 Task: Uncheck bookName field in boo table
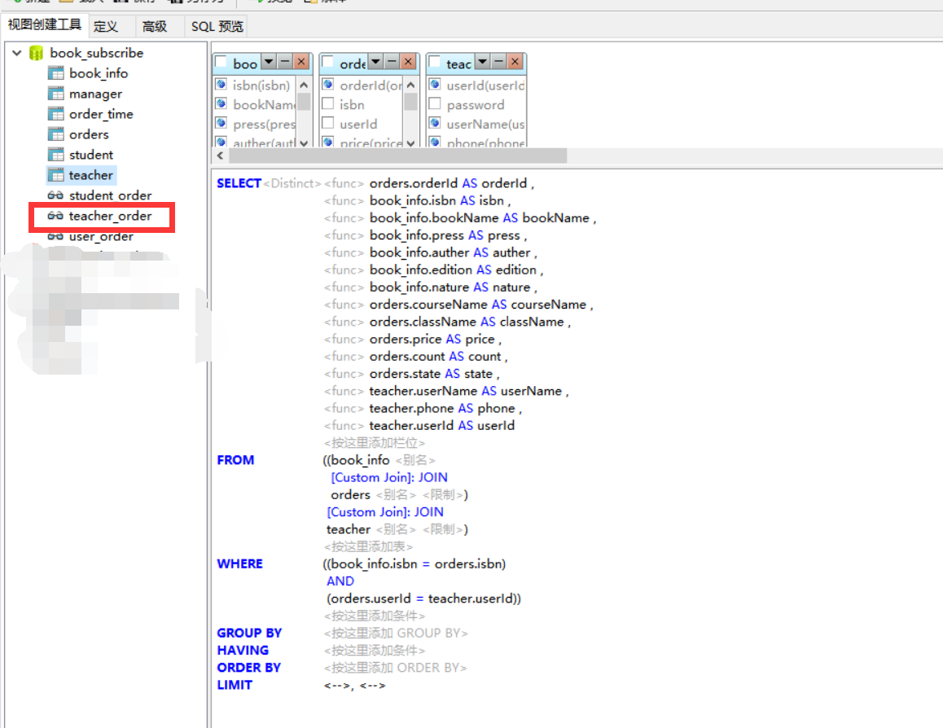(x=221, y=104)
